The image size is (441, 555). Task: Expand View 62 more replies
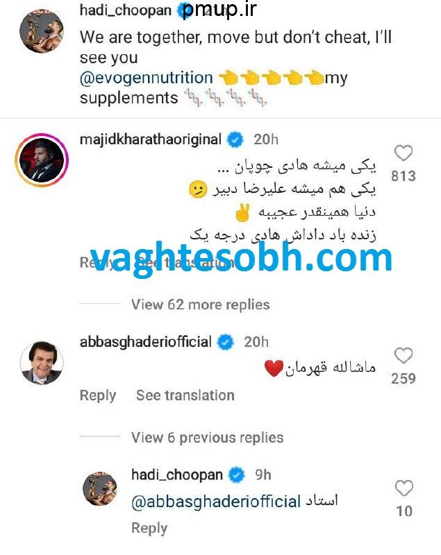click(201, 305)
